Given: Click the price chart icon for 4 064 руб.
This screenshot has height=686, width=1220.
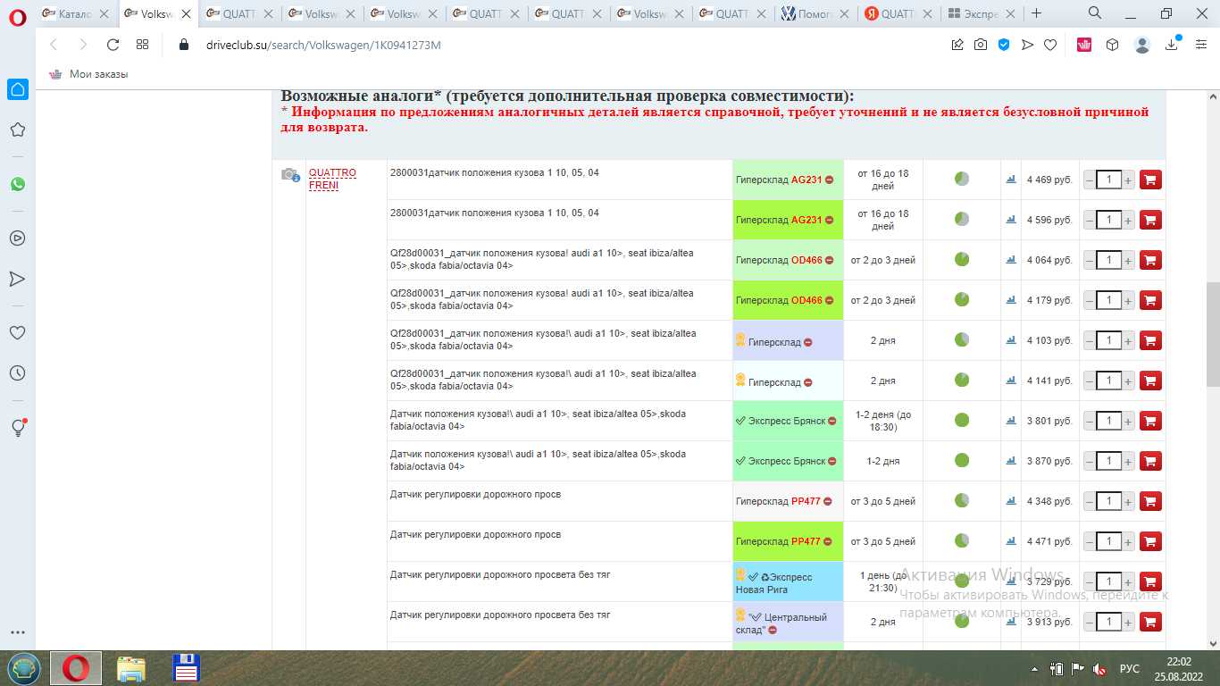Looking at the screenshot, I should tap(1011, 260).
